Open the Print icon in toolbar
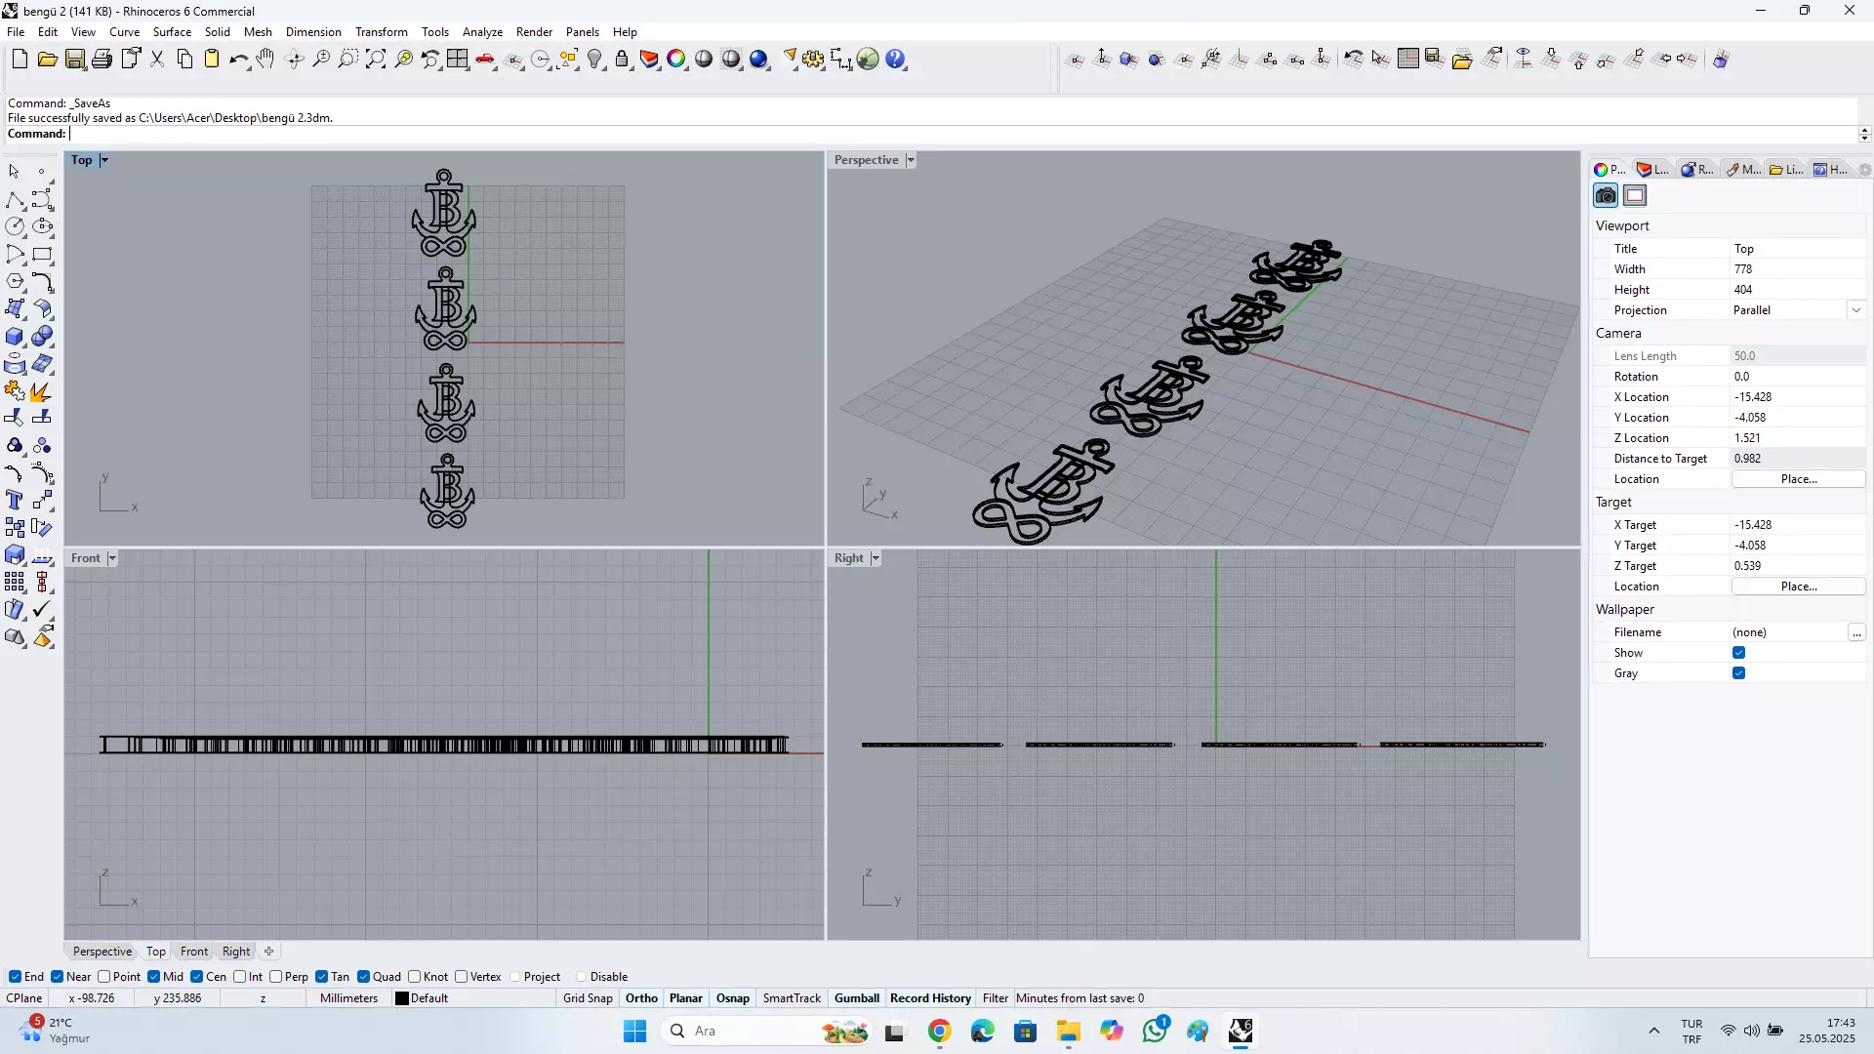The height and width of the screenshot is (1054, 1874). (102, 60)
